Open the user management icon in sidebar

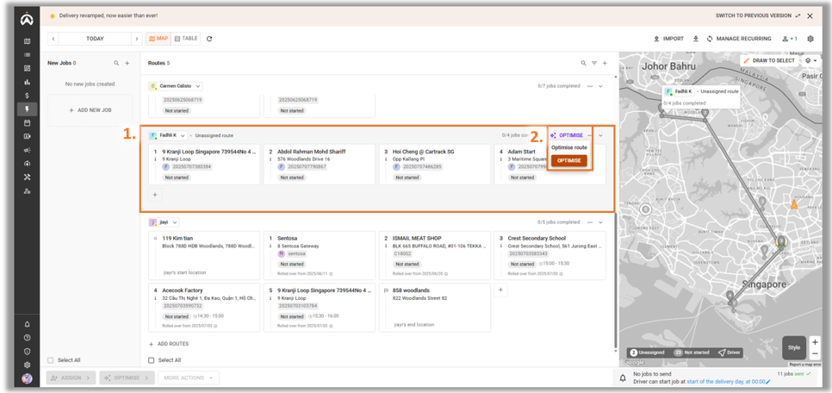(27, 190)
